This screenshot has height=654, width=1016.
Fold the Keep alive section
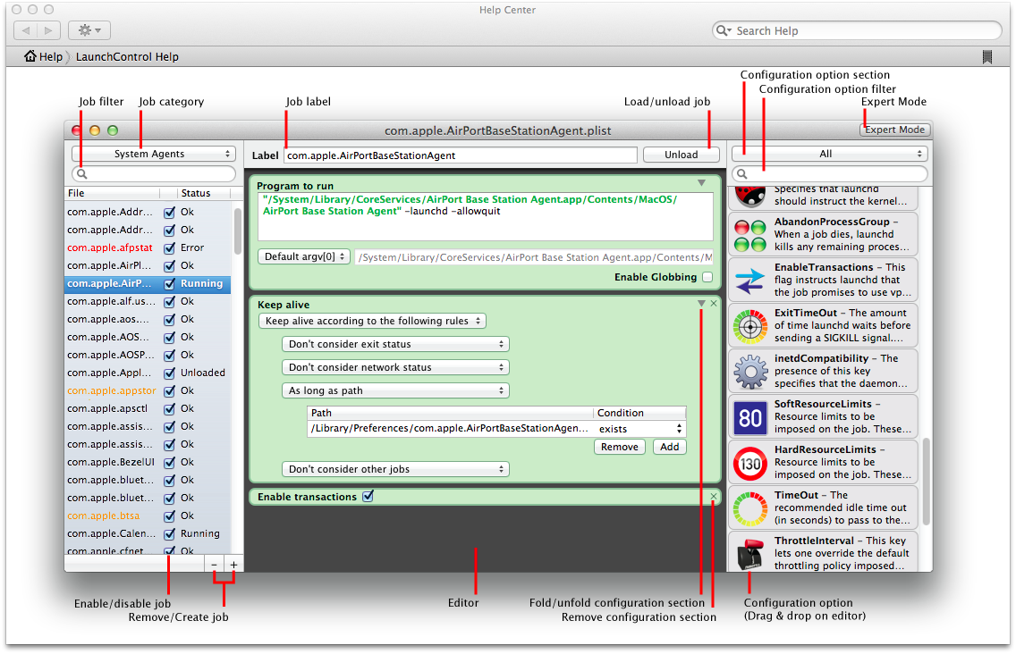[701, 303]
